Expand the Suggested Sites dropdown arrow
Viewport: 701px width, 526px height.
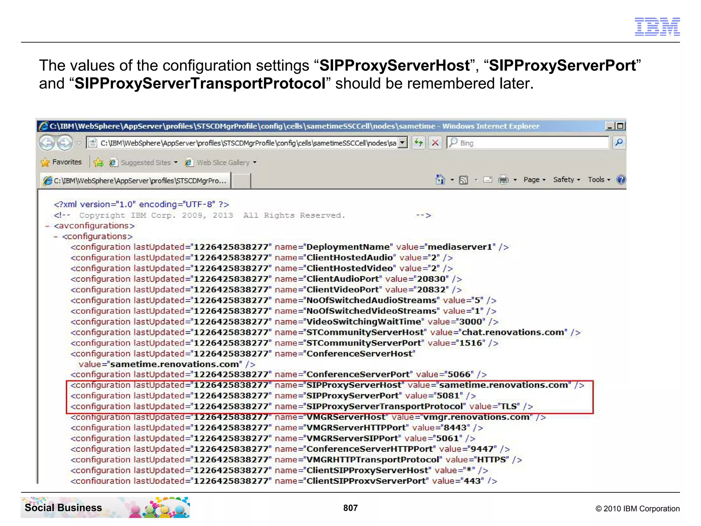(176, 163)
